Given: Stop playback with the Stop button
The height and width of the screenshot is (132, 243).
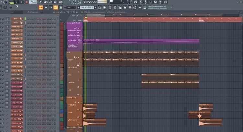Looking at the screenshot, I should tap(21, 2).
